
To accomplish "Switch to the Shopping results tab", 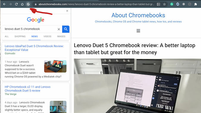I will pyautogui.click(x=20, y=36).
